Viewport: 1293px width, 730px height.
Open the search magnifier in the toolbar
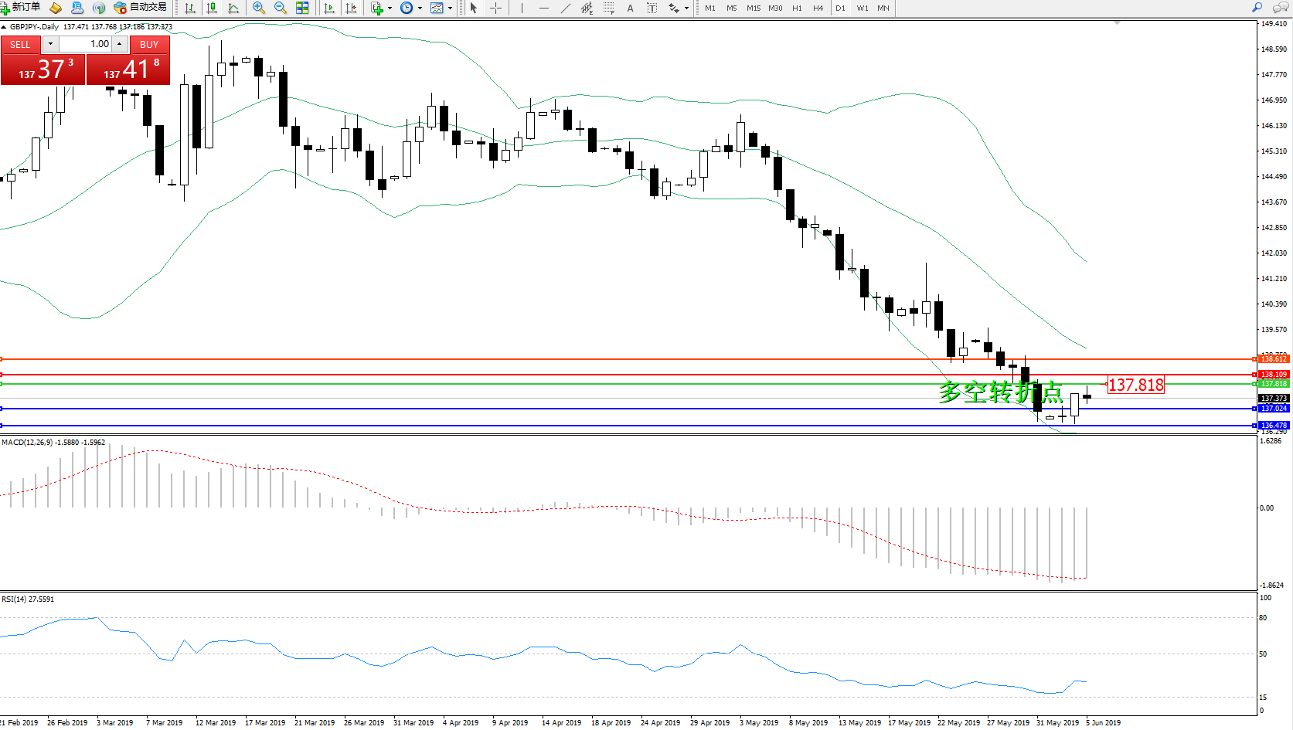1257,8
